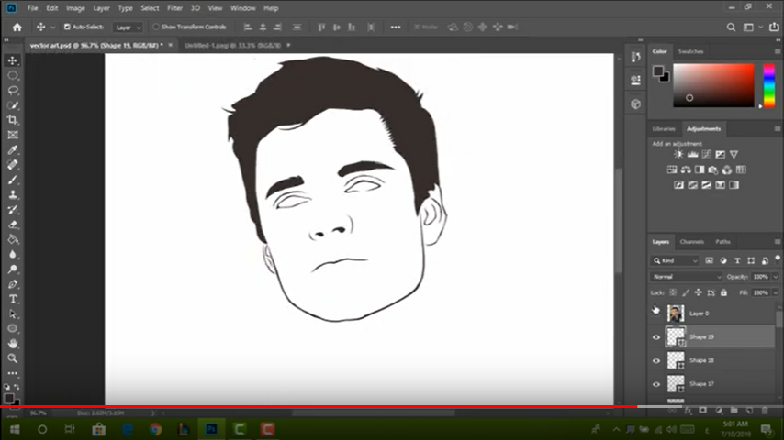Open Chrome from the taskbar
This screenshot has width=784, height=440.
point(155,430)
